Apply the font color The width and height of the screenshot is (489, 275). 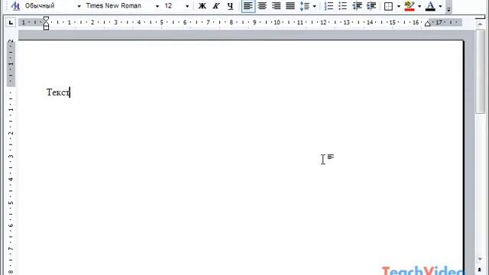430,6
